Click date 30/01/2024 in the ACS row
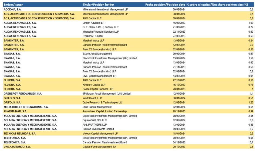Viewport: 256px width, 151px height. pyautogui.click(x=179, y=14)
